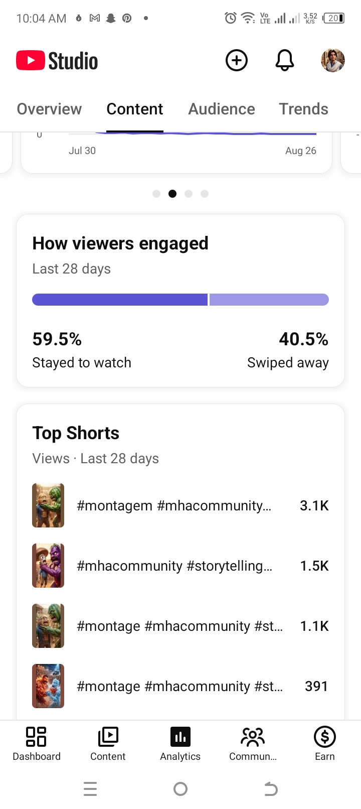Tap the Android back navigation button
Screen dimensions: 361x809
coord(271,789)
